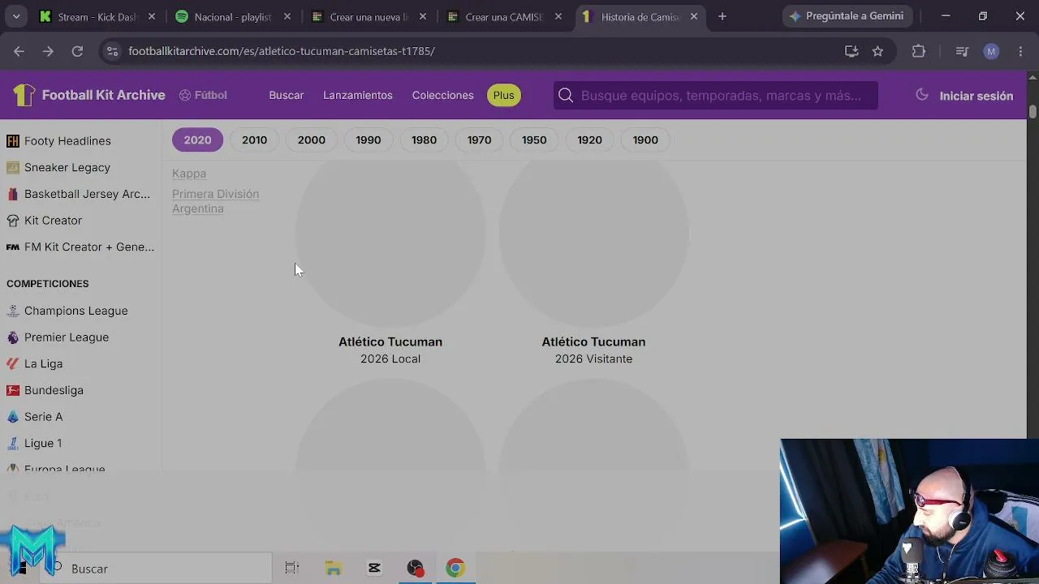Open the Fútbol sport selector
This screenshot has width=1039, height=584.
pos(203,95)
